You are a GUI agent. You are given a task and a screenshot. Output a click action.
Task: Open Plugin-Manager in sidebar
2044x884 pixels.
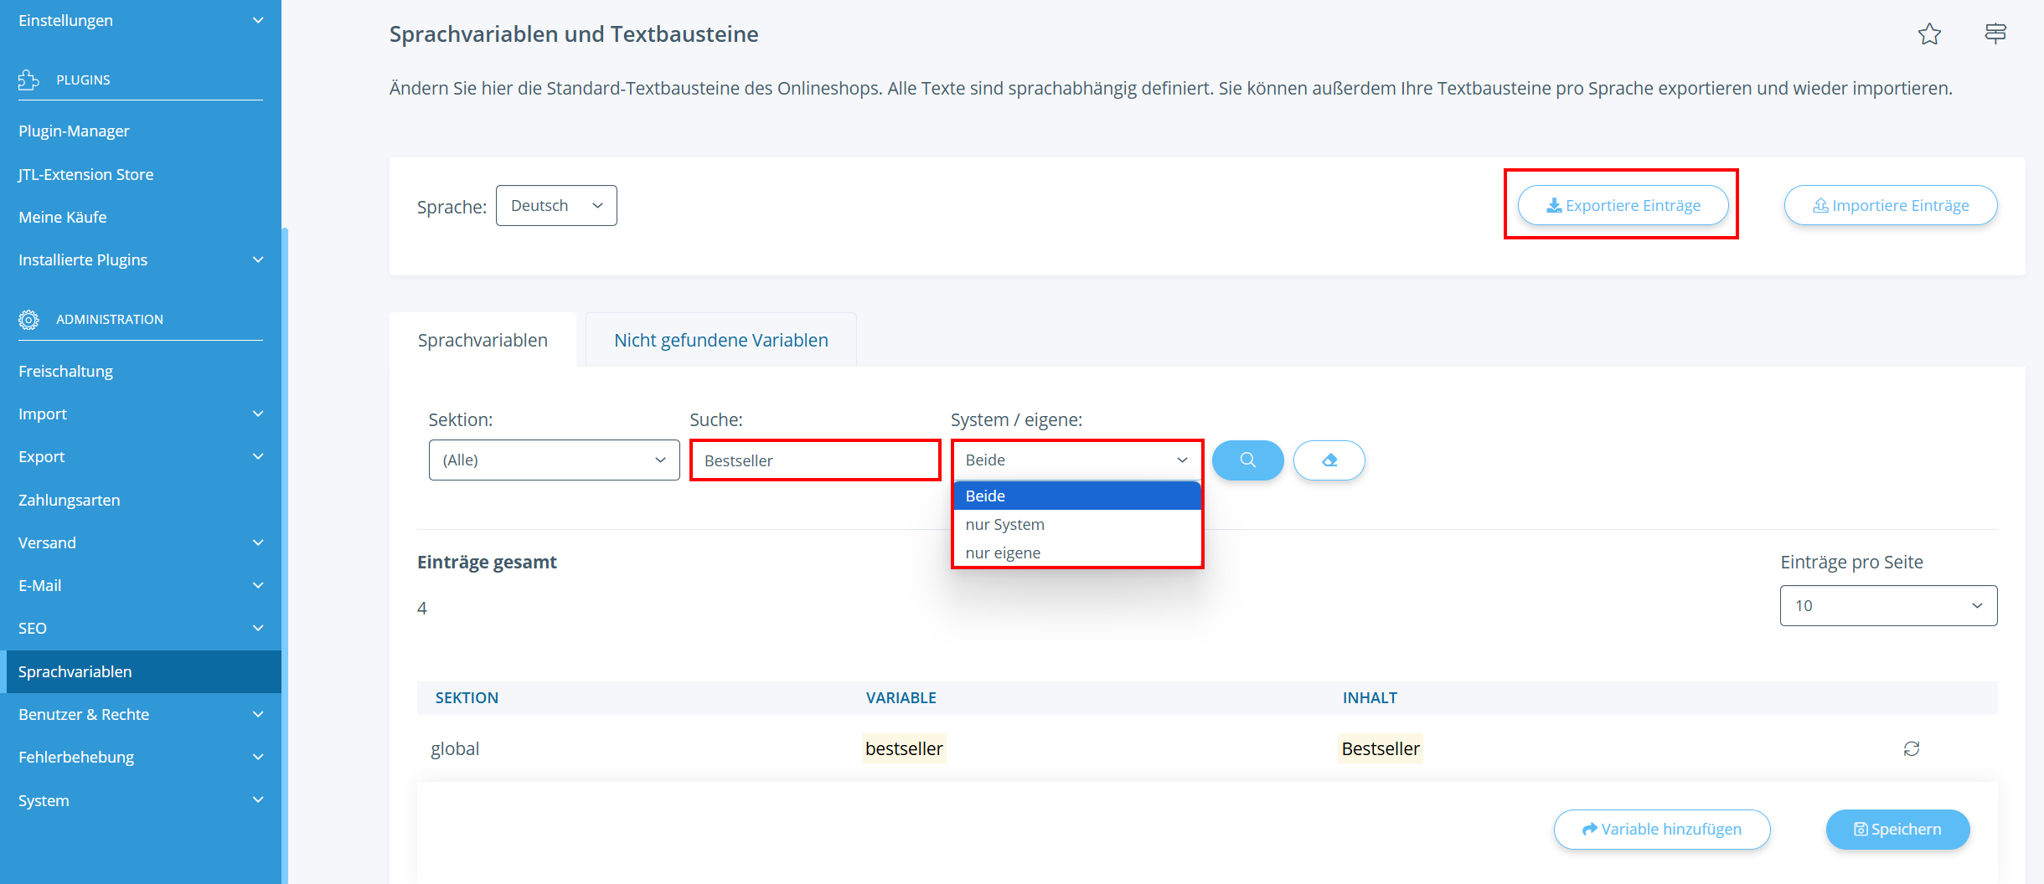point(74,131)
